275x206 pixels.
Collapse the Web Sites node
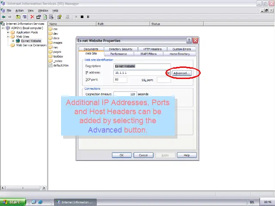pyautogui.click(x=8, y=36)
